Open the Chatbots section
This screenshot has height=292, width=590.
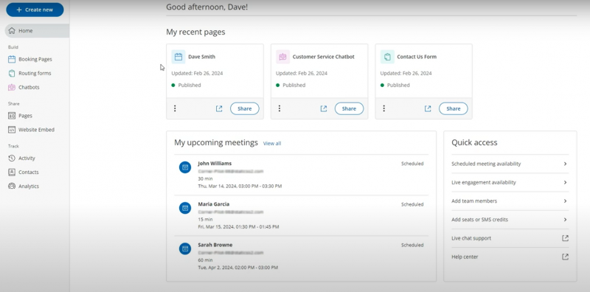pyautogui.click(x=29, y=87)
